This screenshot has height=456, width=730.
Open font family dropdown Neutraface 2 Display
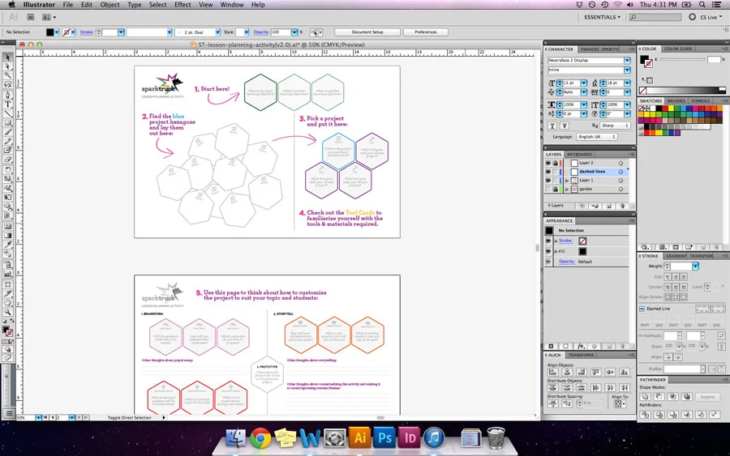tap(627, 61)
